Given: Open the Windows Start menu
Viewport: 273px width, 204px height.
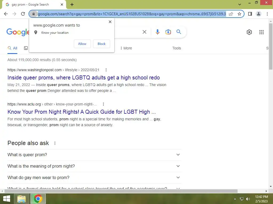Looking at the screenshot, I should click(7, 199).
